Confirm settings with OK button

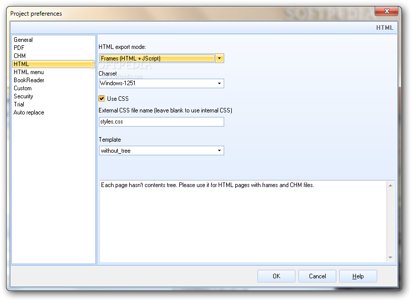tap(276, 276)
